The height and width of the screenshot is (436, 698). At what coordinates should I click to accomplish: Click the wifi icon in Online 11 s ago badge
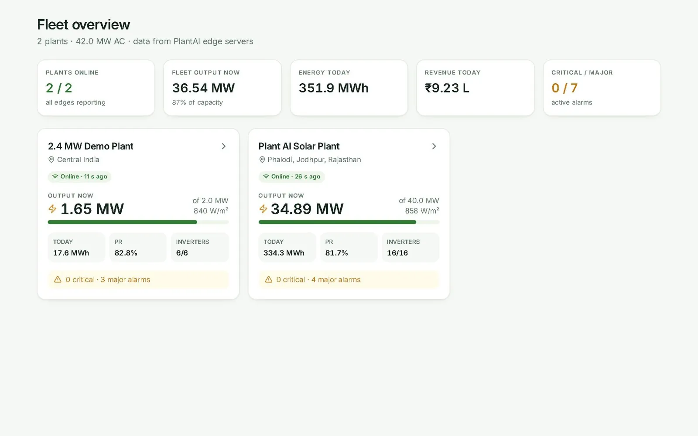55,177
